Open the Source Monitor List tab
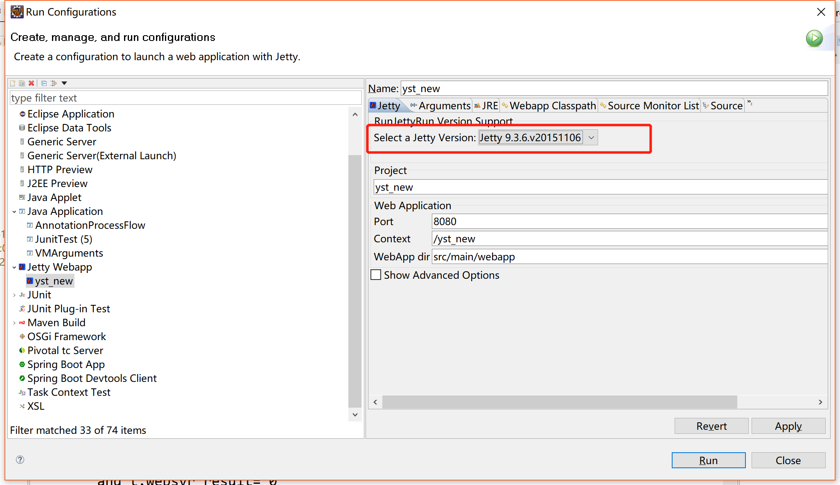This screenshot has width=840, height=485. (x=650, y=106)
